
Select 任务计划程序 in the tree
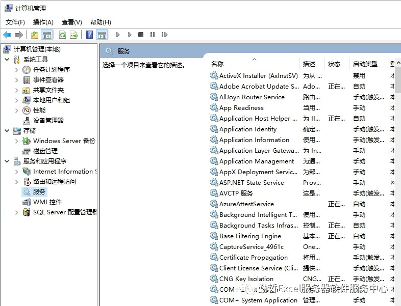[52, 69]
